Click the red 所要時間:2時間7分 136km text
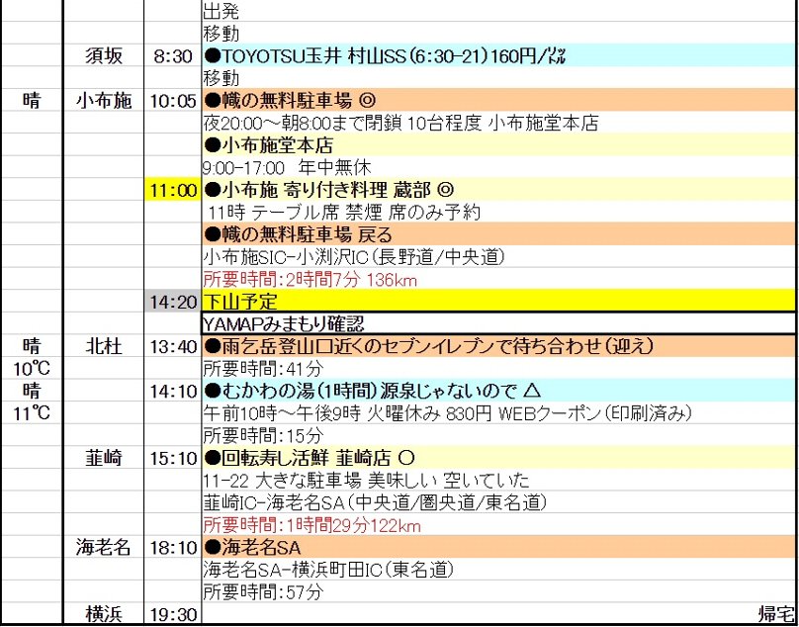The height and width of the screenshot is (627, 799). point(310,280)
